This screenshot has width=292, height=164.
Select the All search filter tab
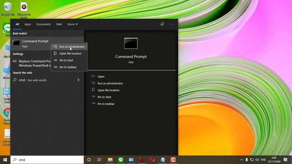point(17,24)
